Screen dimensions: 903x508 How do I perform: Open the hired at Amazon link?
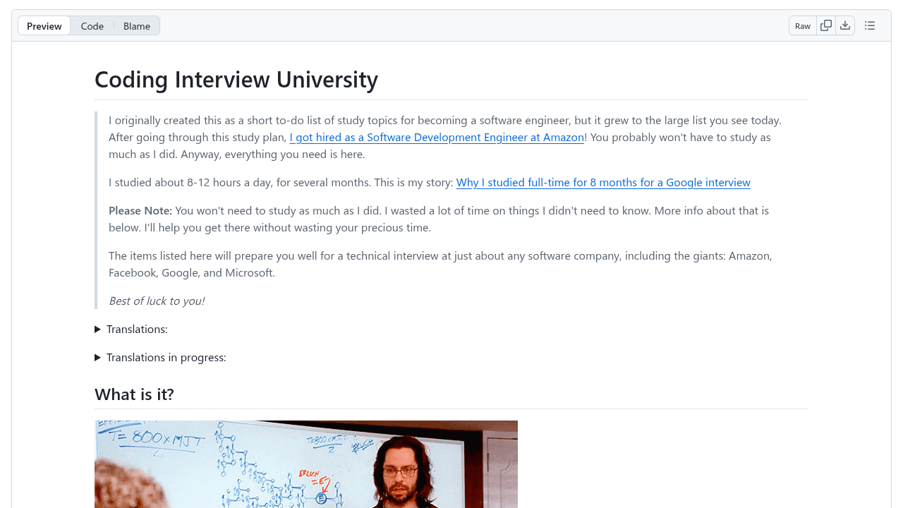tap(437, 138)
